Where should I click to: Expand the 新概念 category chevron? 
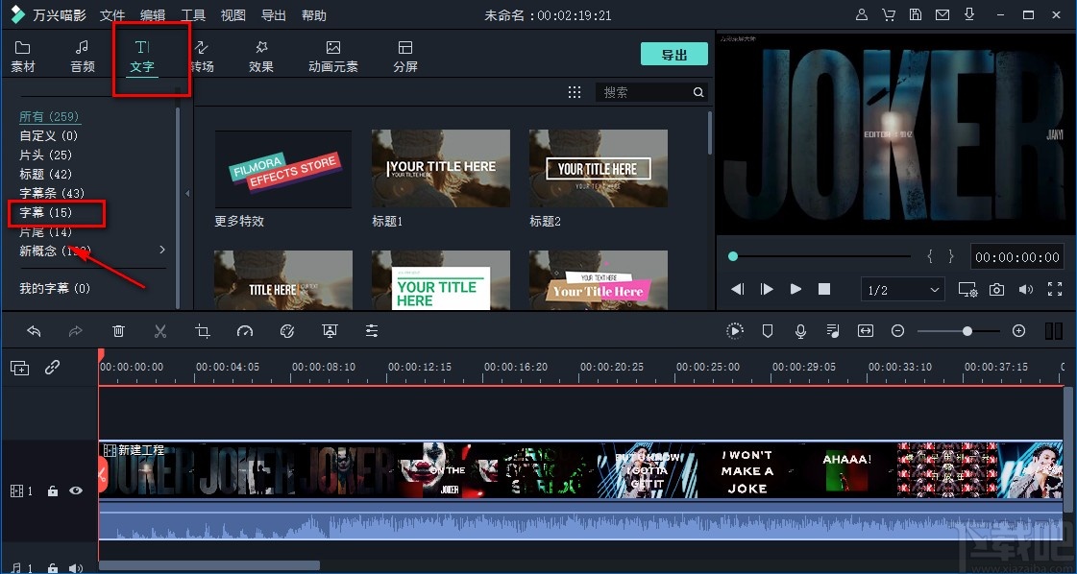coord(161,250)
